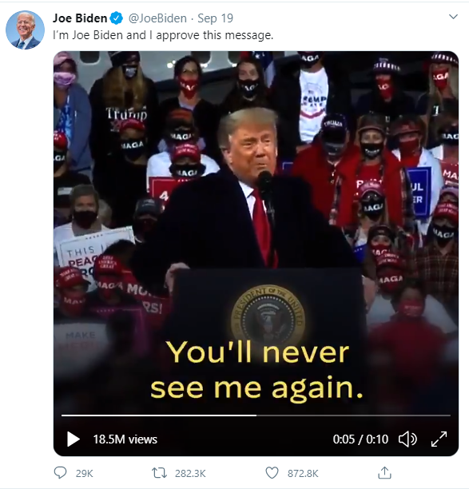Mute the video with the speaker icon
Image resolution: width=469 pixels, height=489 pixels.
point(407,439)
